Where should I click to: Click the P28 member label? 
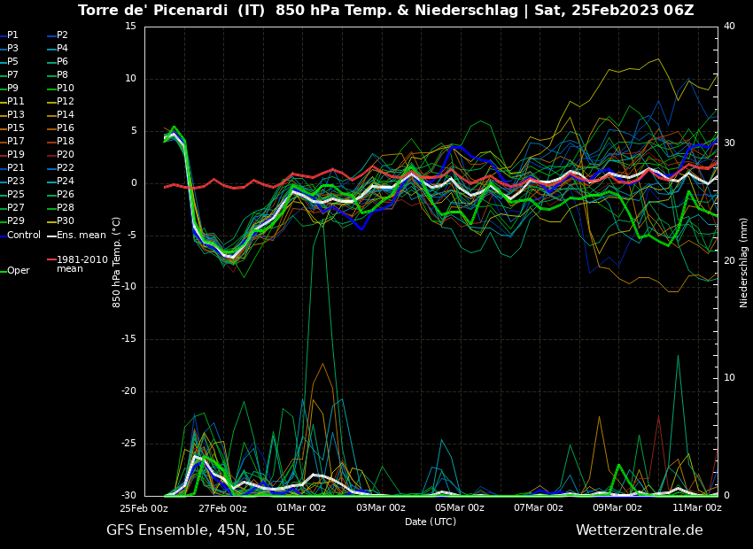(66, 207)
